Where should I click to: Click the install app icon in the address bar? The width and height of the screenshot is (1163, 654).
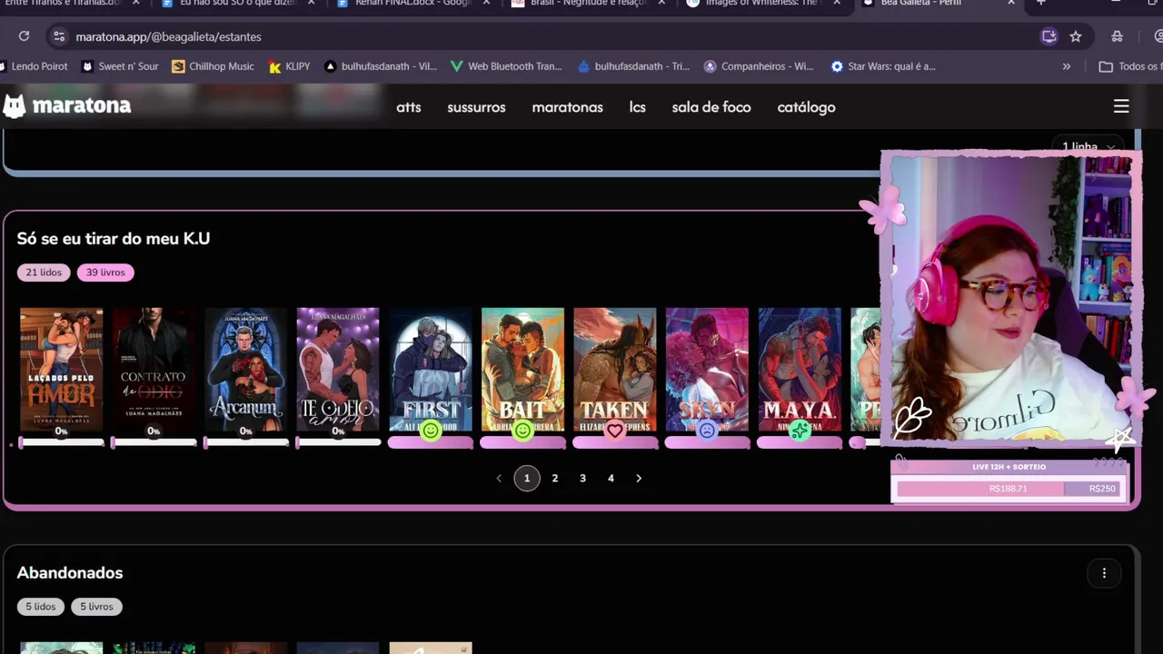click(1049, 36)
